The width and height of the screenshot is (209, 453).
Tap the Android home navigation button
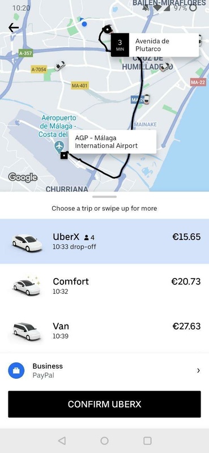104,441
